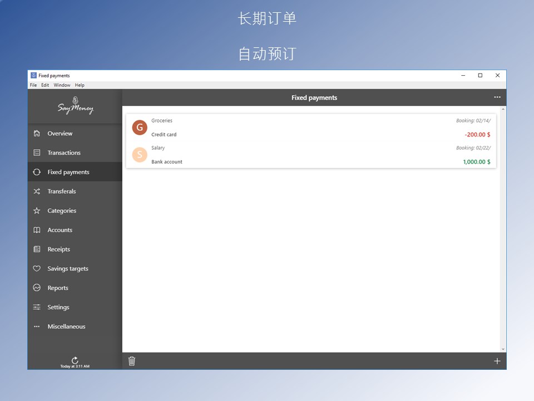Image resolution: width=534 pixels, height=401 pixels.
Task: Open Categories section
Action: [x=75, y=211]
